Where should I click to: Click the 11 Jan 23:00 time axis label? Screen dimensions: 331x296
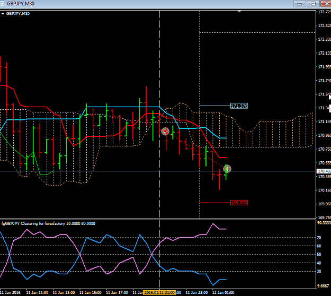coord(196,293)
